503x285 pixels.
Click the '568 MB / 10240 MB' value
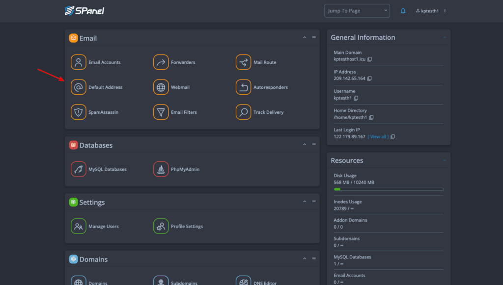[x=354, y=182]
